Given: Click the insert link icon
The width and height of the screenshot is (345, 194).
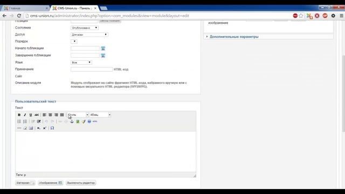Looking at the screenshot, I should (x=60, y=121).
